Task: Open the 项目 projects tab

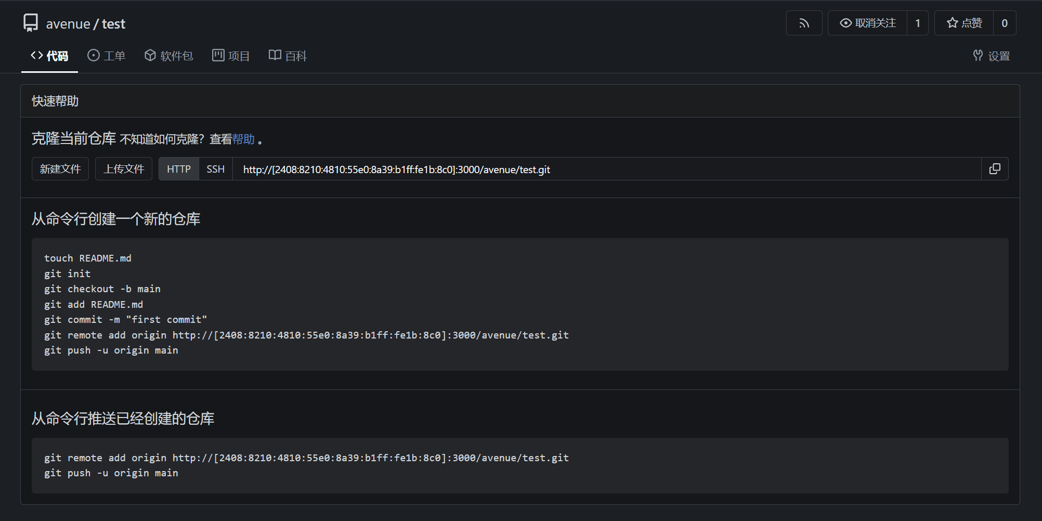Action: (231, 56)
